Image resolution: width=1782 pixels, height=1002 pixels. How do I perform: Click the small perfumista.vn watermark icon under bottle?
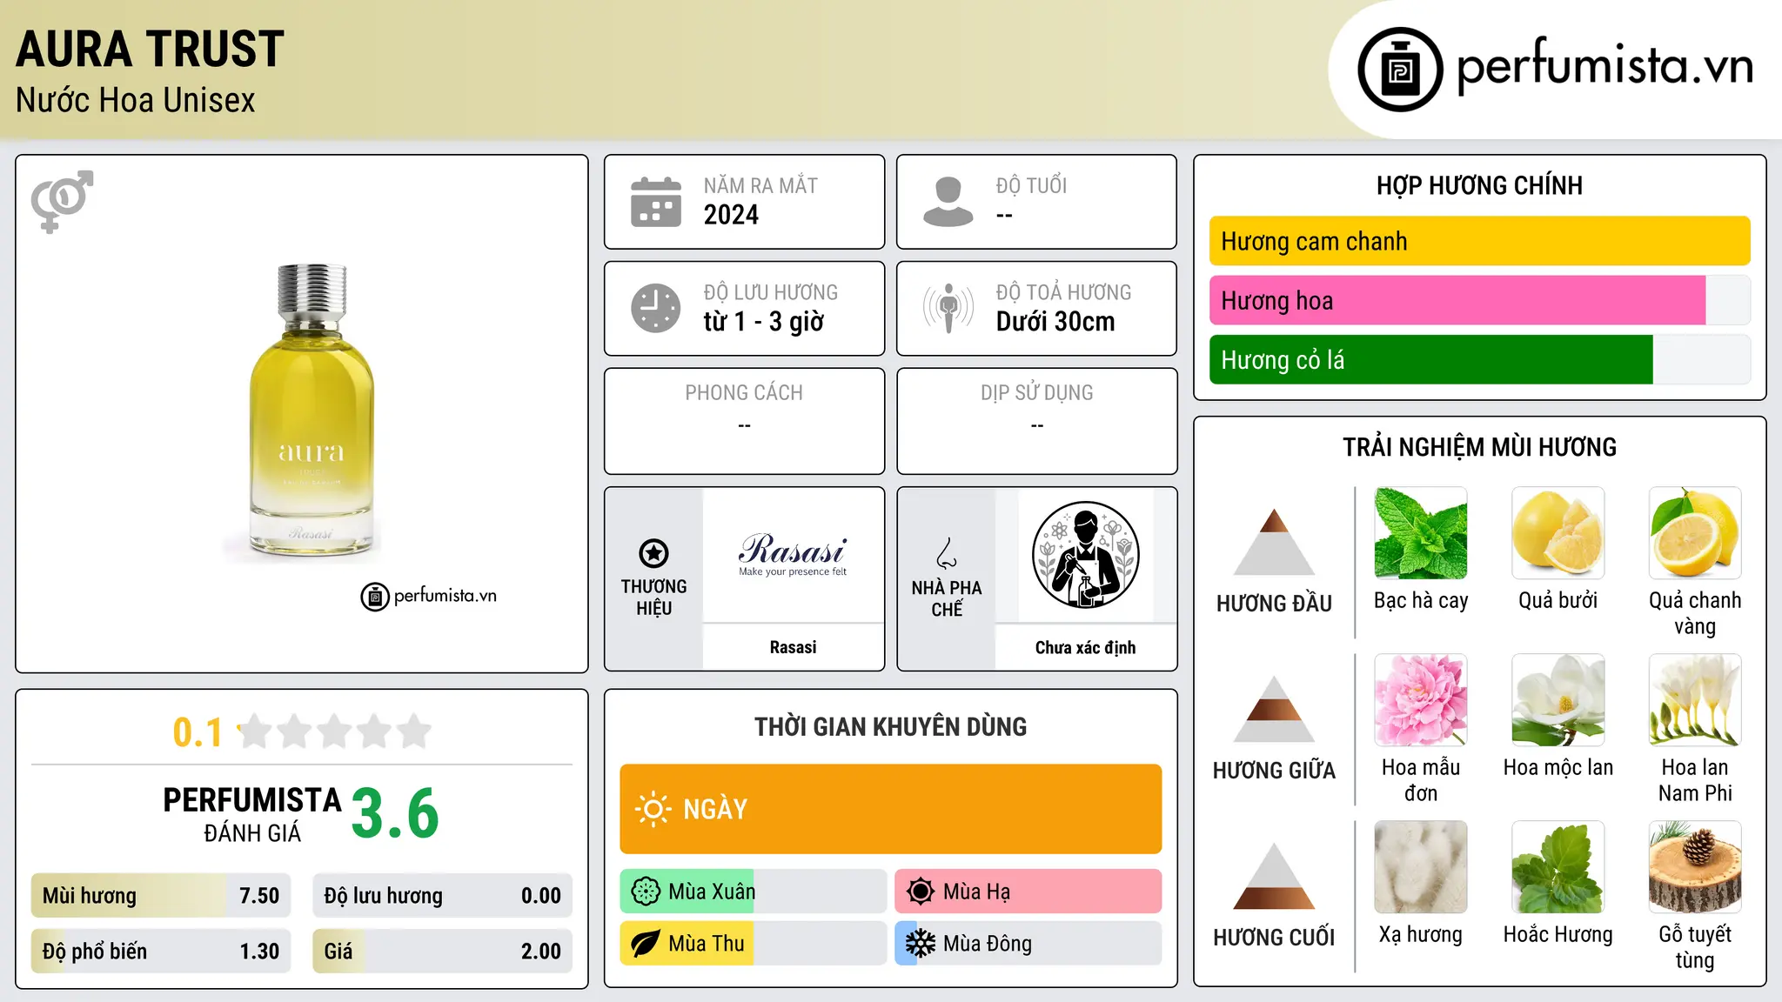click(x=375, y=597)
